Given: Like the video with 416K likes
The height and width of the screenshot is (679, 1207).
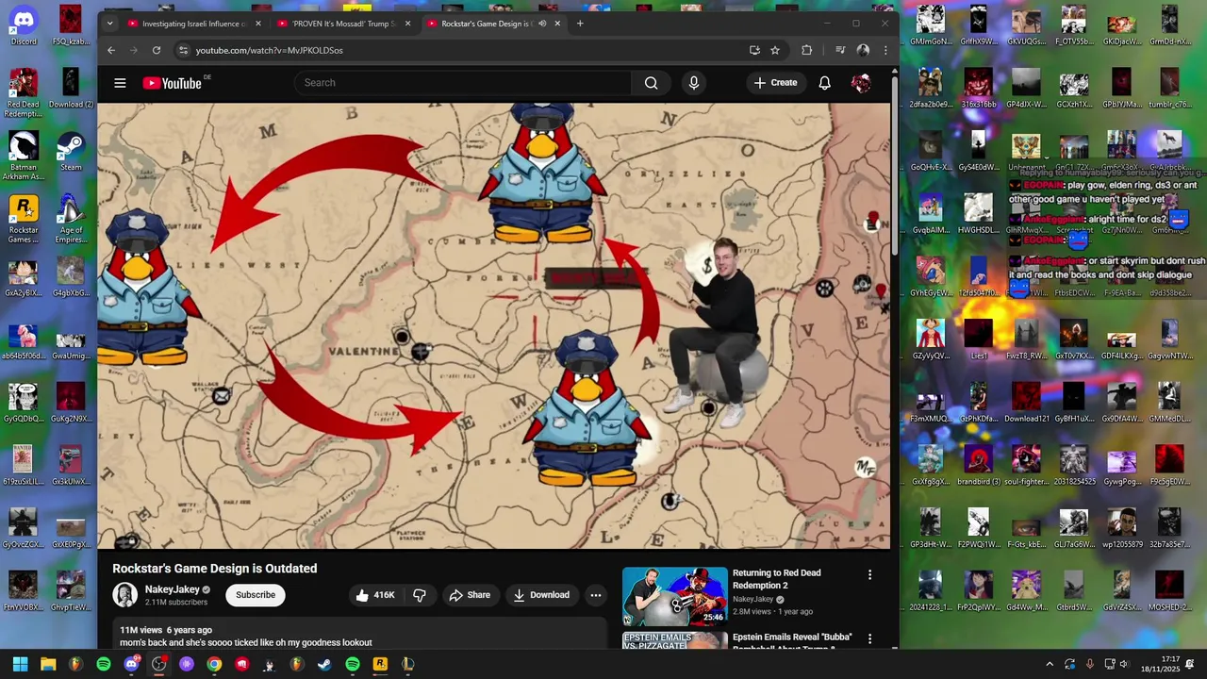Looking at the screenshot, I should (x=375, y=595).
